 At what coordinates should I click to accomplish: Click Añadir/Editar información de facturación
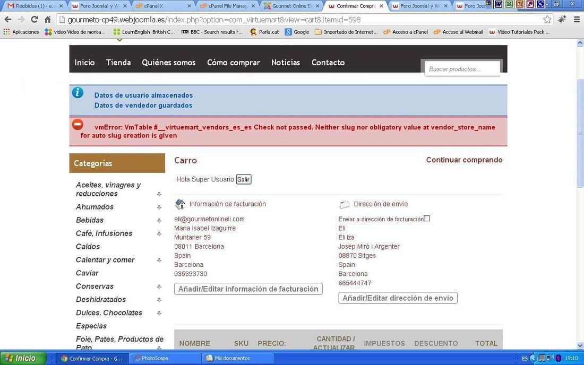coord(248,289)
